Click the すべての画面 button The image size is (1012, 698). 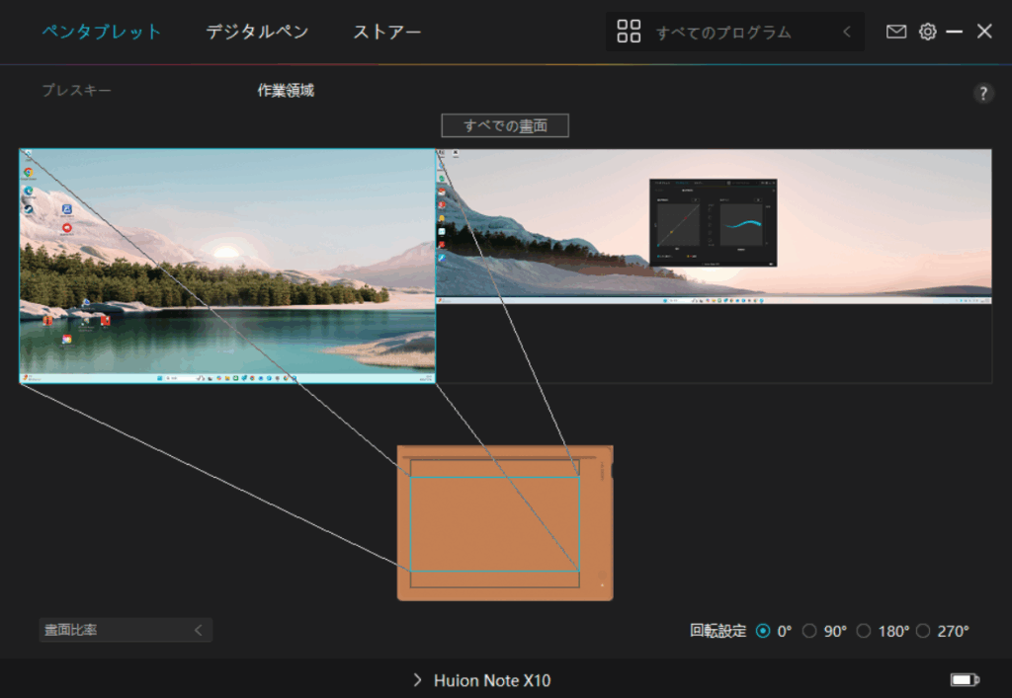(505, 125)
